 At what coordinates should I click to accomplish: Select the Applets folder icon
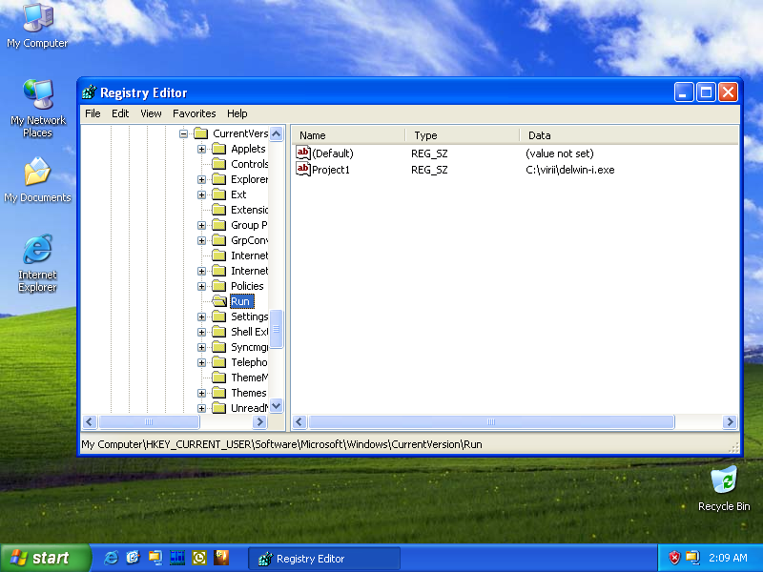(x=219, y=149)
